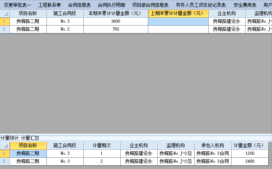The height and width of the screenshot is (169, 272).
Task: Select row 2 header in the bottom table
Action: (5, 161)
